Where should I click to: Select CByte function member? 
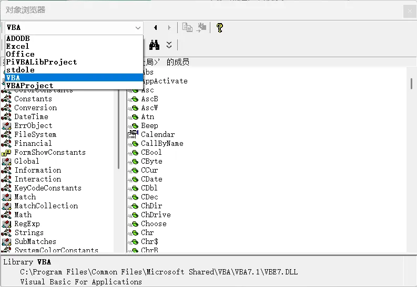click(x=151, y=161)
